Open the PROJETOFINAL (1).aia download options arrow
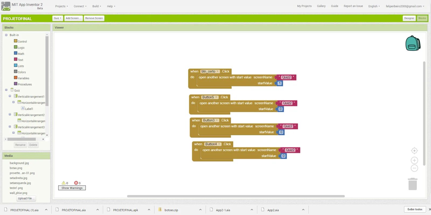This screenshot has width=431, height=215. click(46, 210)
